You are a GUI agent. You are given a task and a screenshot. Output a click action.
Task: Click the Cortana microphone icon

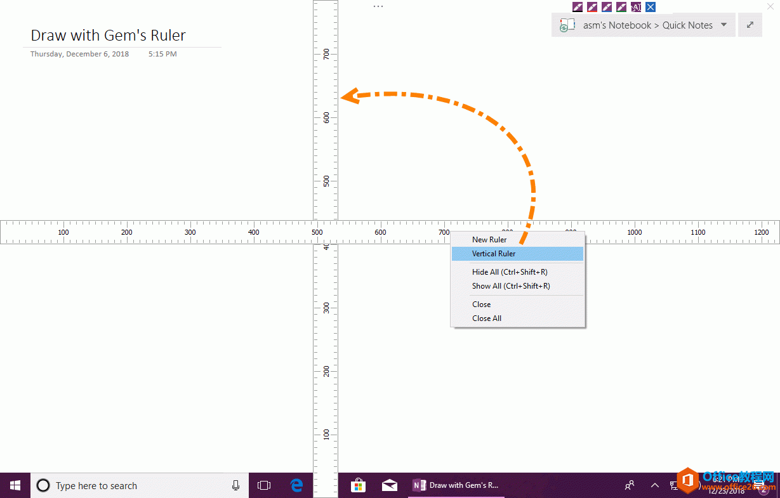coord(235,485)
